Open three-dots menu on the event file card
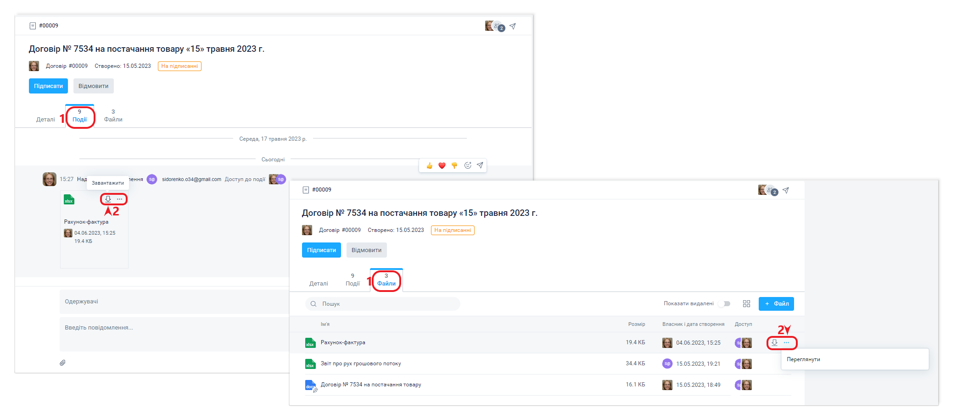 pyautogui.click(x=120, y=199)
